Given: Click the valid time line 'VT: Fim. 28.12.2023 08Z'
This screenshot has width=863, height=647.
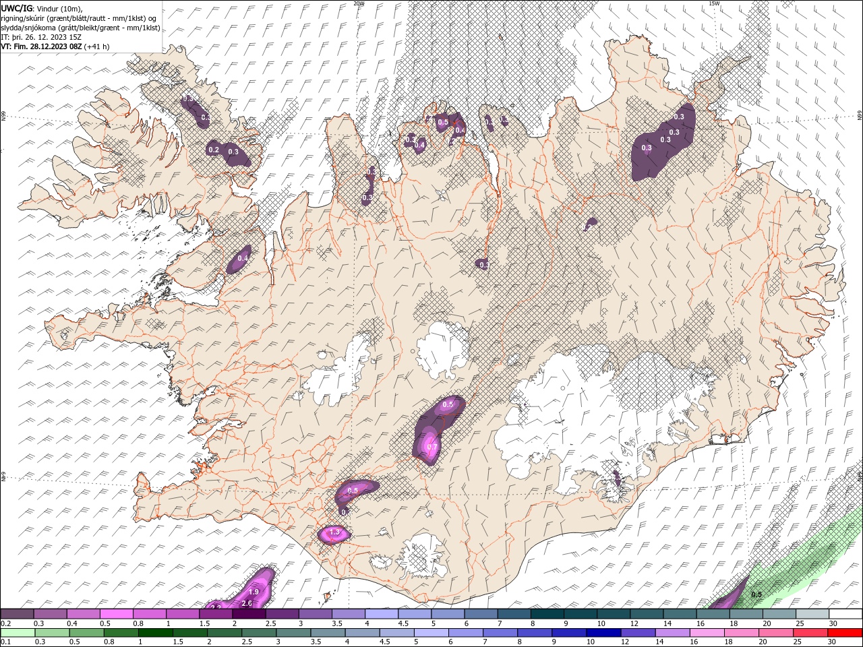Looking at the screenshot, I should [42, 47].
